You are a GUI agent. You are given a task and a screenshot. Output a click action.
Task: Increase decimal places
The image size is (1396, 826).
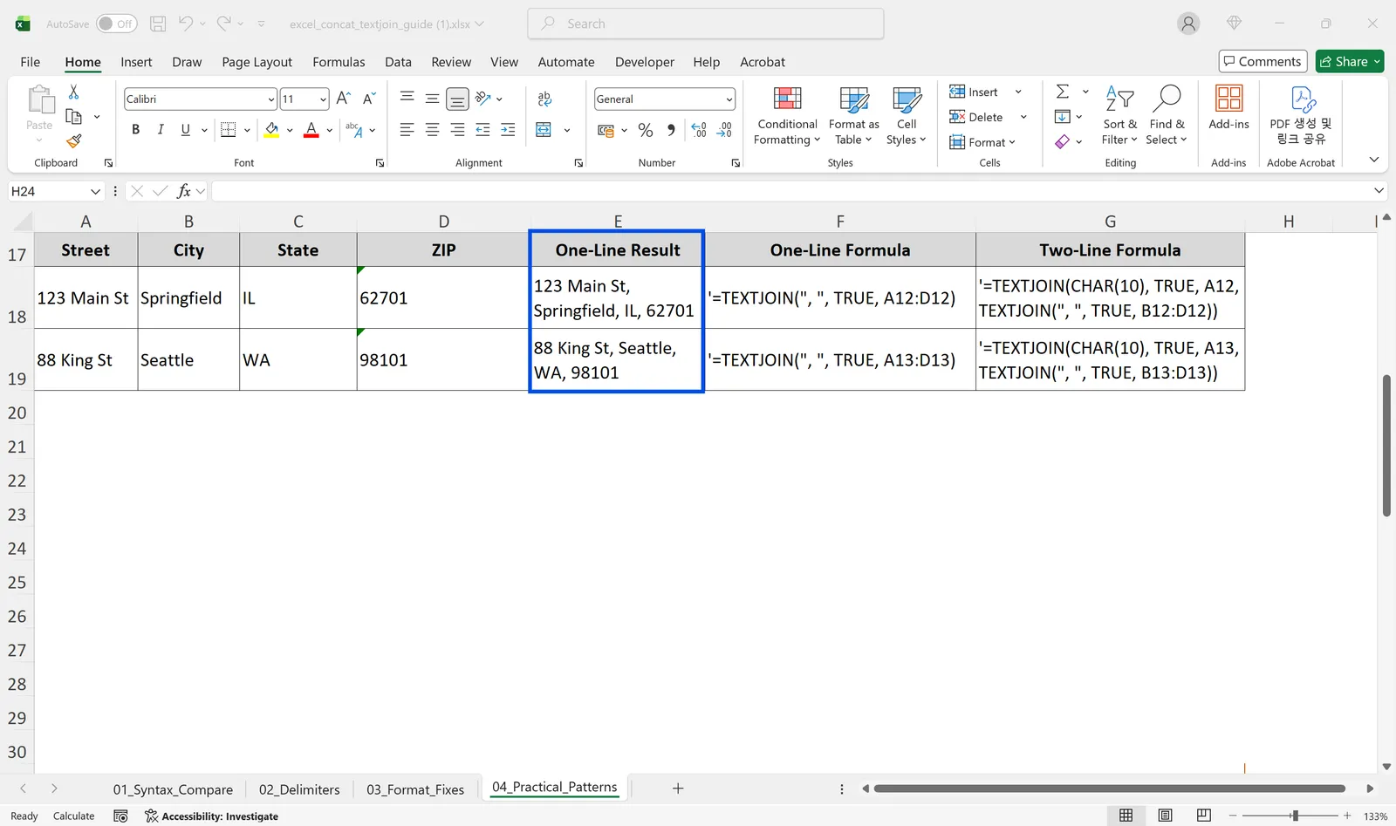[699, 130]
